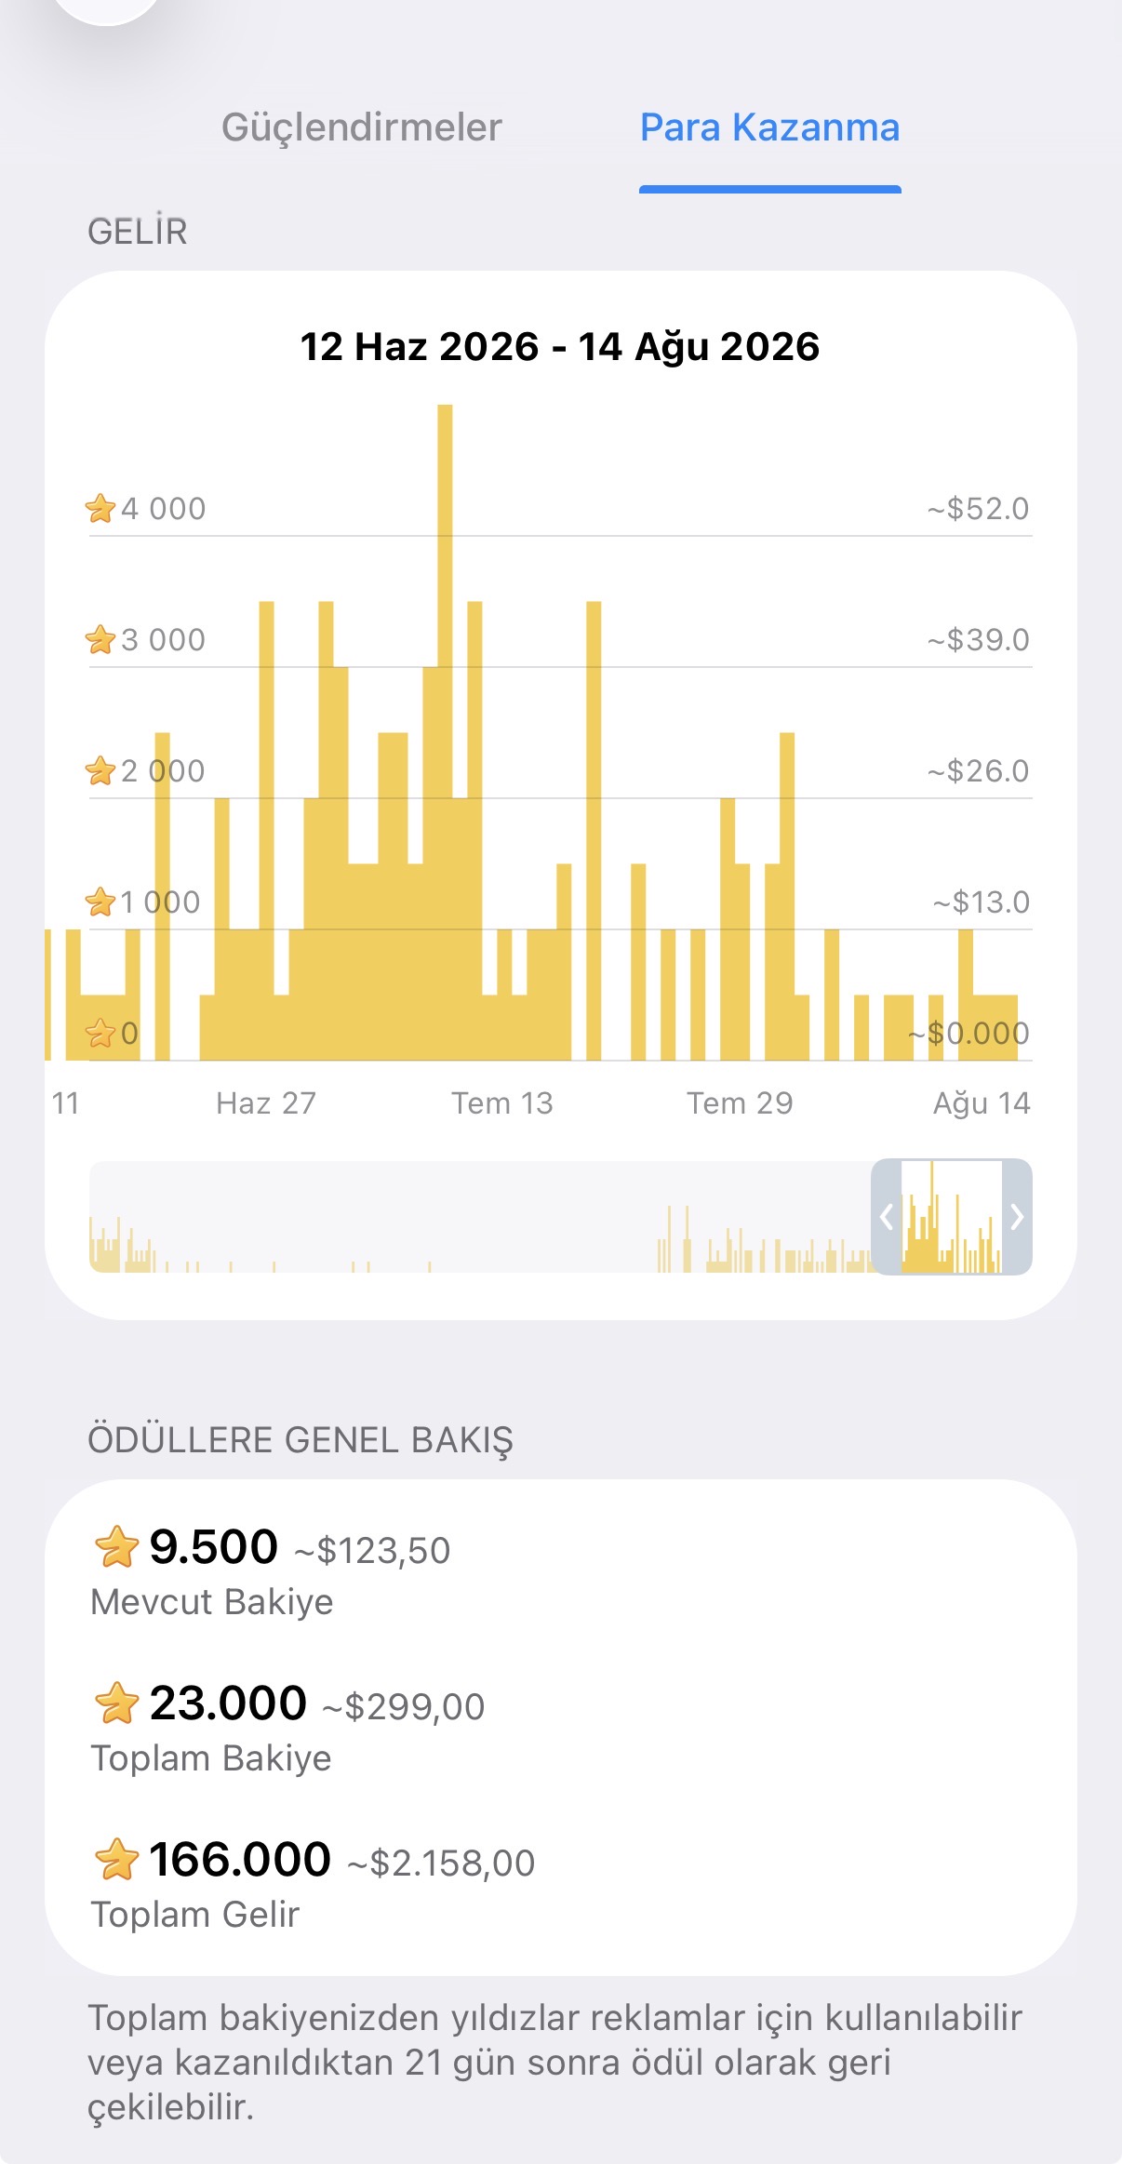Open the Toplam Bakiye entry

coord(561,1729)
